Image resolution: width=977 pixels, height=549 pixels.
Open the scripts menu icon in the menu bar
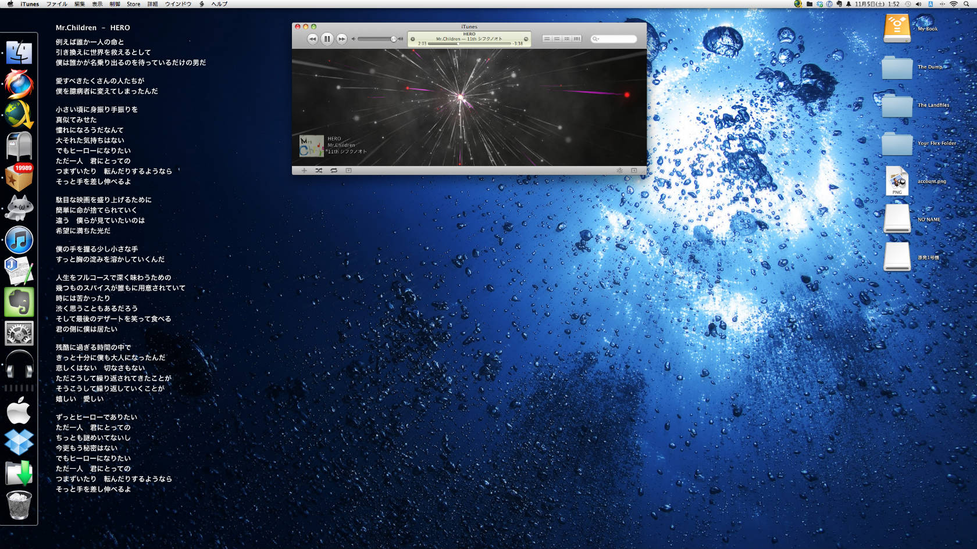click(x=202, y=4)
